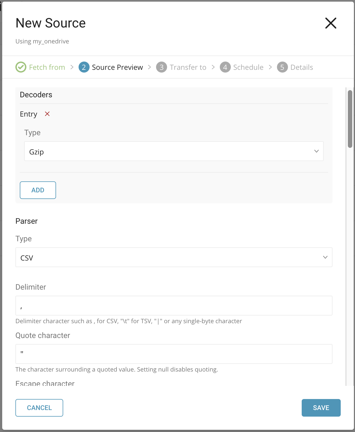Image resolution: width=355 pixels, height=432 pixels.
Task: Click the SAVE button
Action: coord(321,408)
